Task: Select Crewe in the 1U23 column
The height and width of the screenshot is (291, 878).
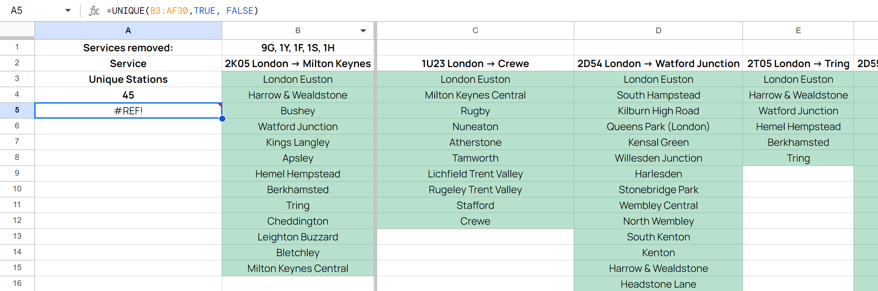Action: tap(475, 221)
